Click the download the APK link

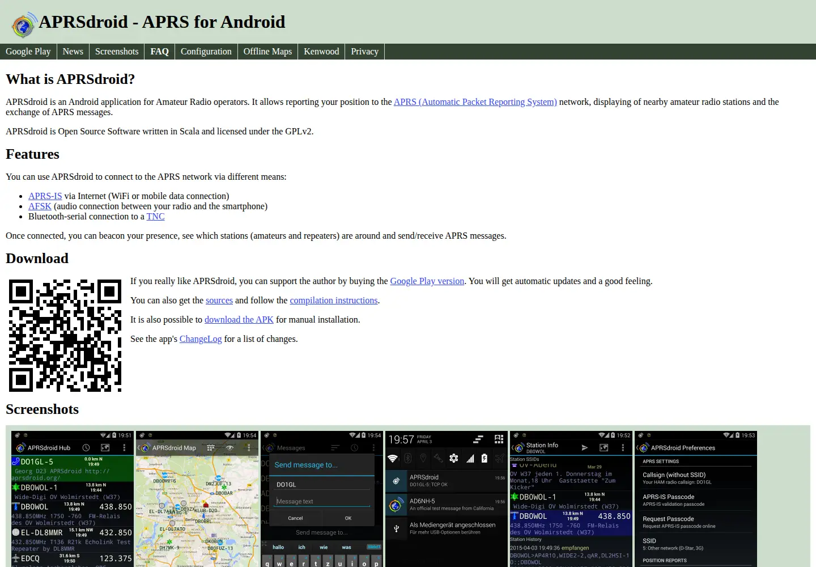pyautogui.click(x=239, y=320)
